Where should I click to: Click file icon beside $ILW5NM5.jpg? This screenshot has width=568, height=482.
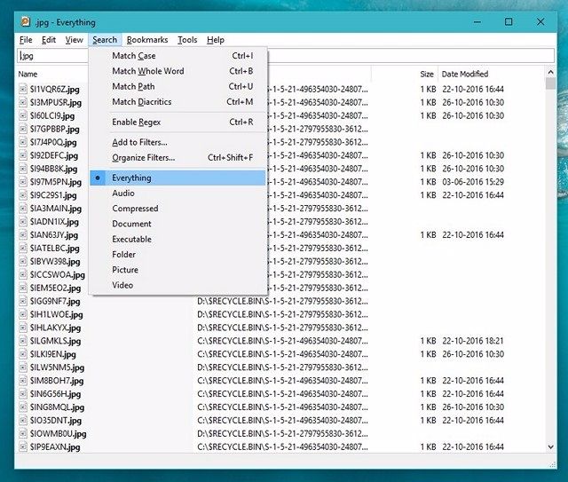(x=23, y=367)
